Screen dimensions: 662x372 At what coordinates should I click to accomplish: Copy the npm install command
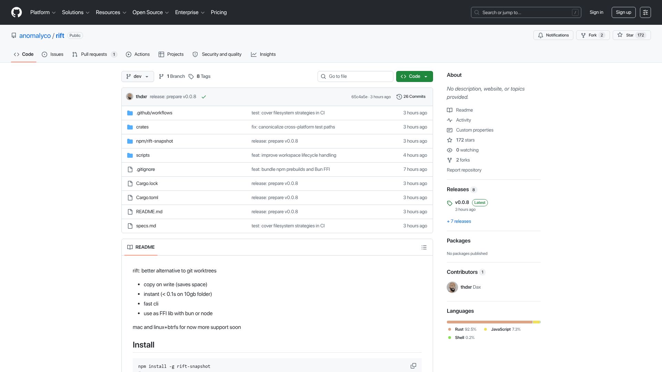[413, 366]
